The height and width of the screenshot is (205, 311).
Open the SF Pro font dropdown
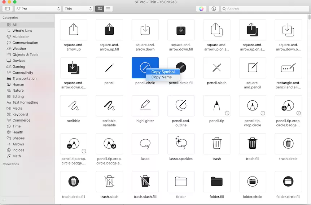pos(38,9)
